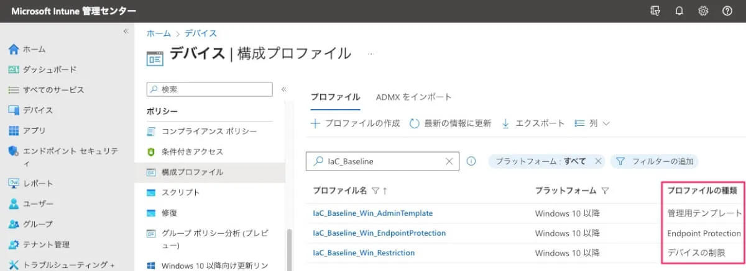
Task: Click the 構成プロファイル page title icon
Action: coord(155,58)
